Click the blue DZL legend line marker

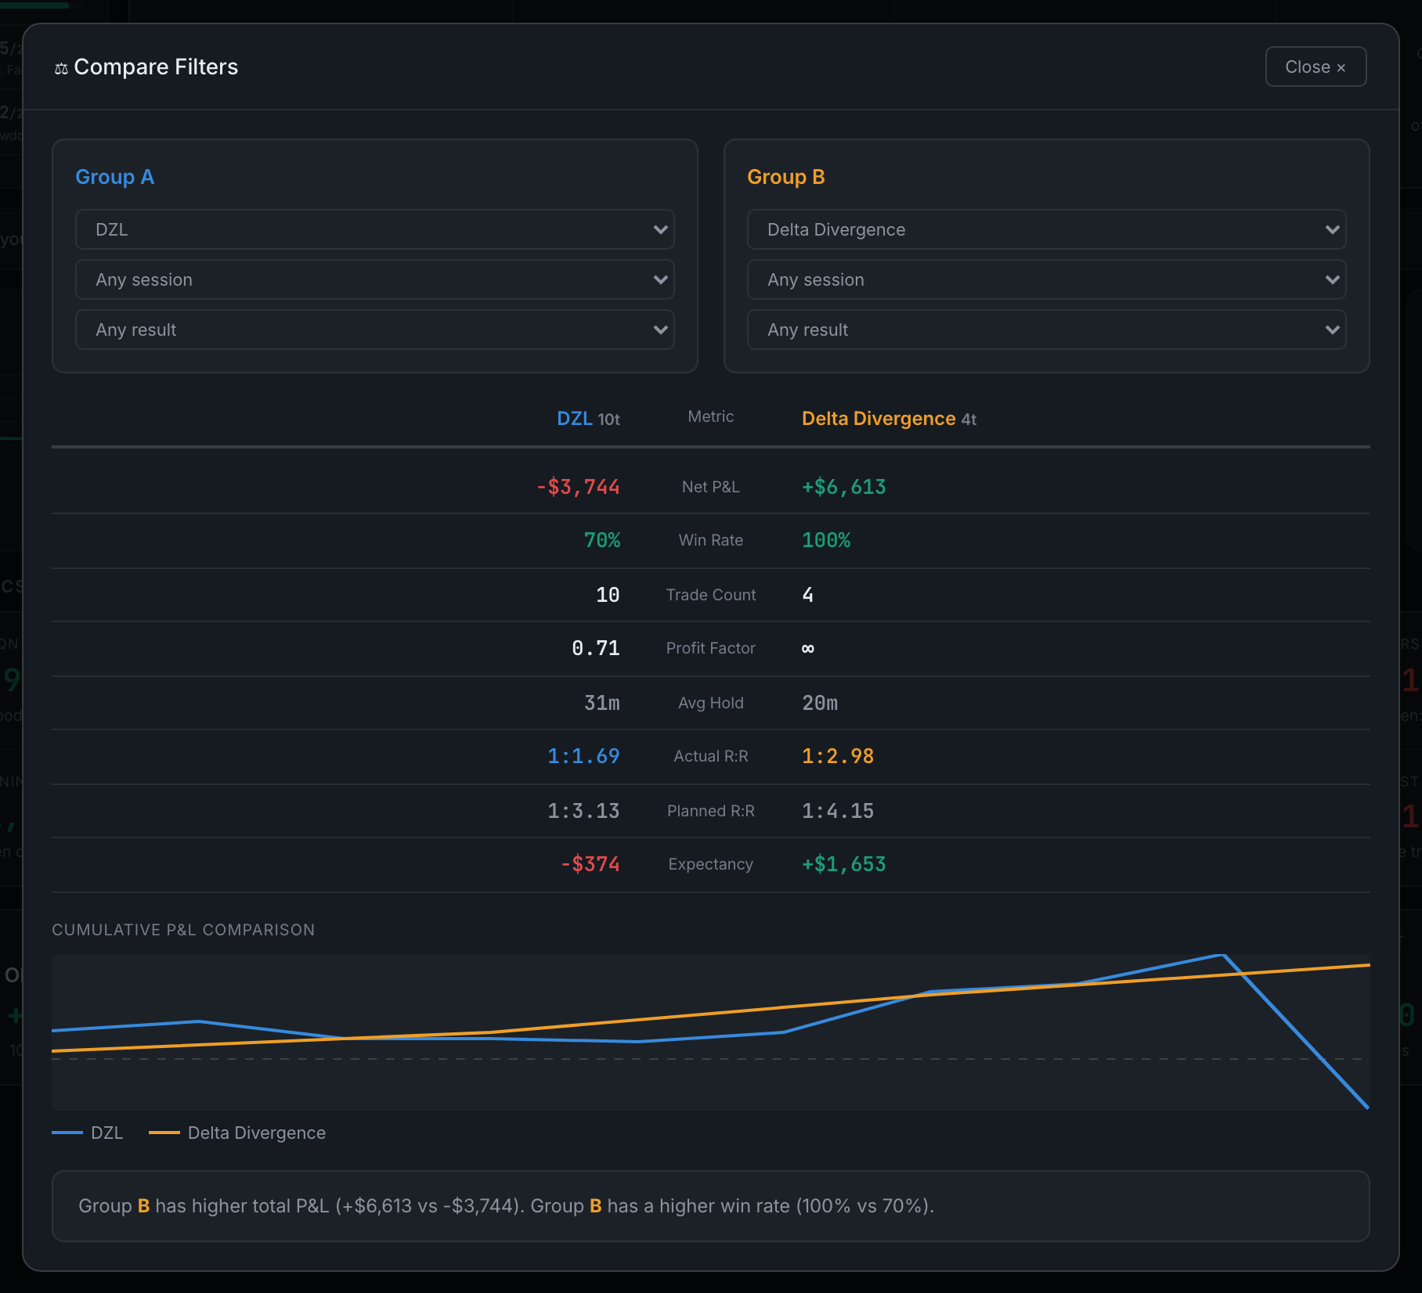pyautogui.click(x=67, y=1133)
